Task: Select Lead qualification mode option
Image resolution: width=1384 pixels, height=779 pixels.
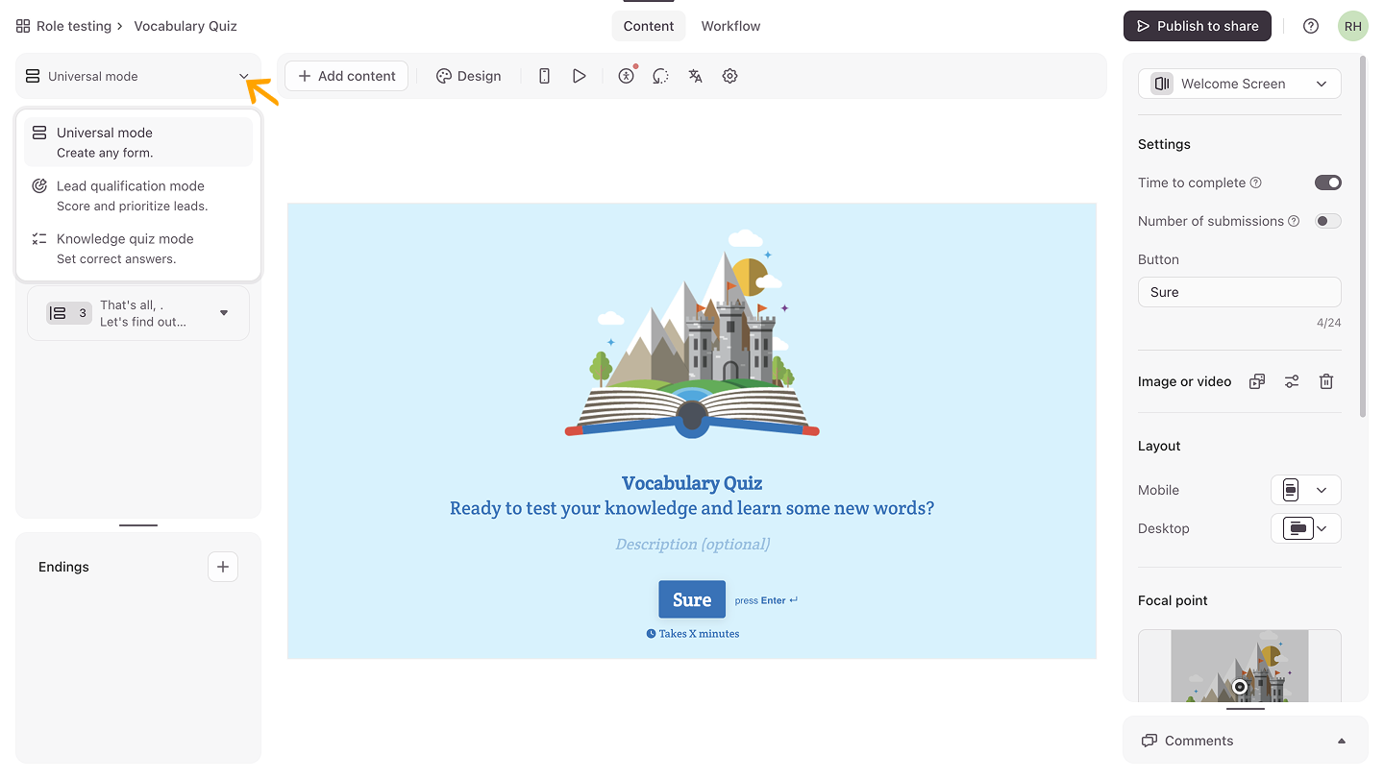Action: [138, 196]
